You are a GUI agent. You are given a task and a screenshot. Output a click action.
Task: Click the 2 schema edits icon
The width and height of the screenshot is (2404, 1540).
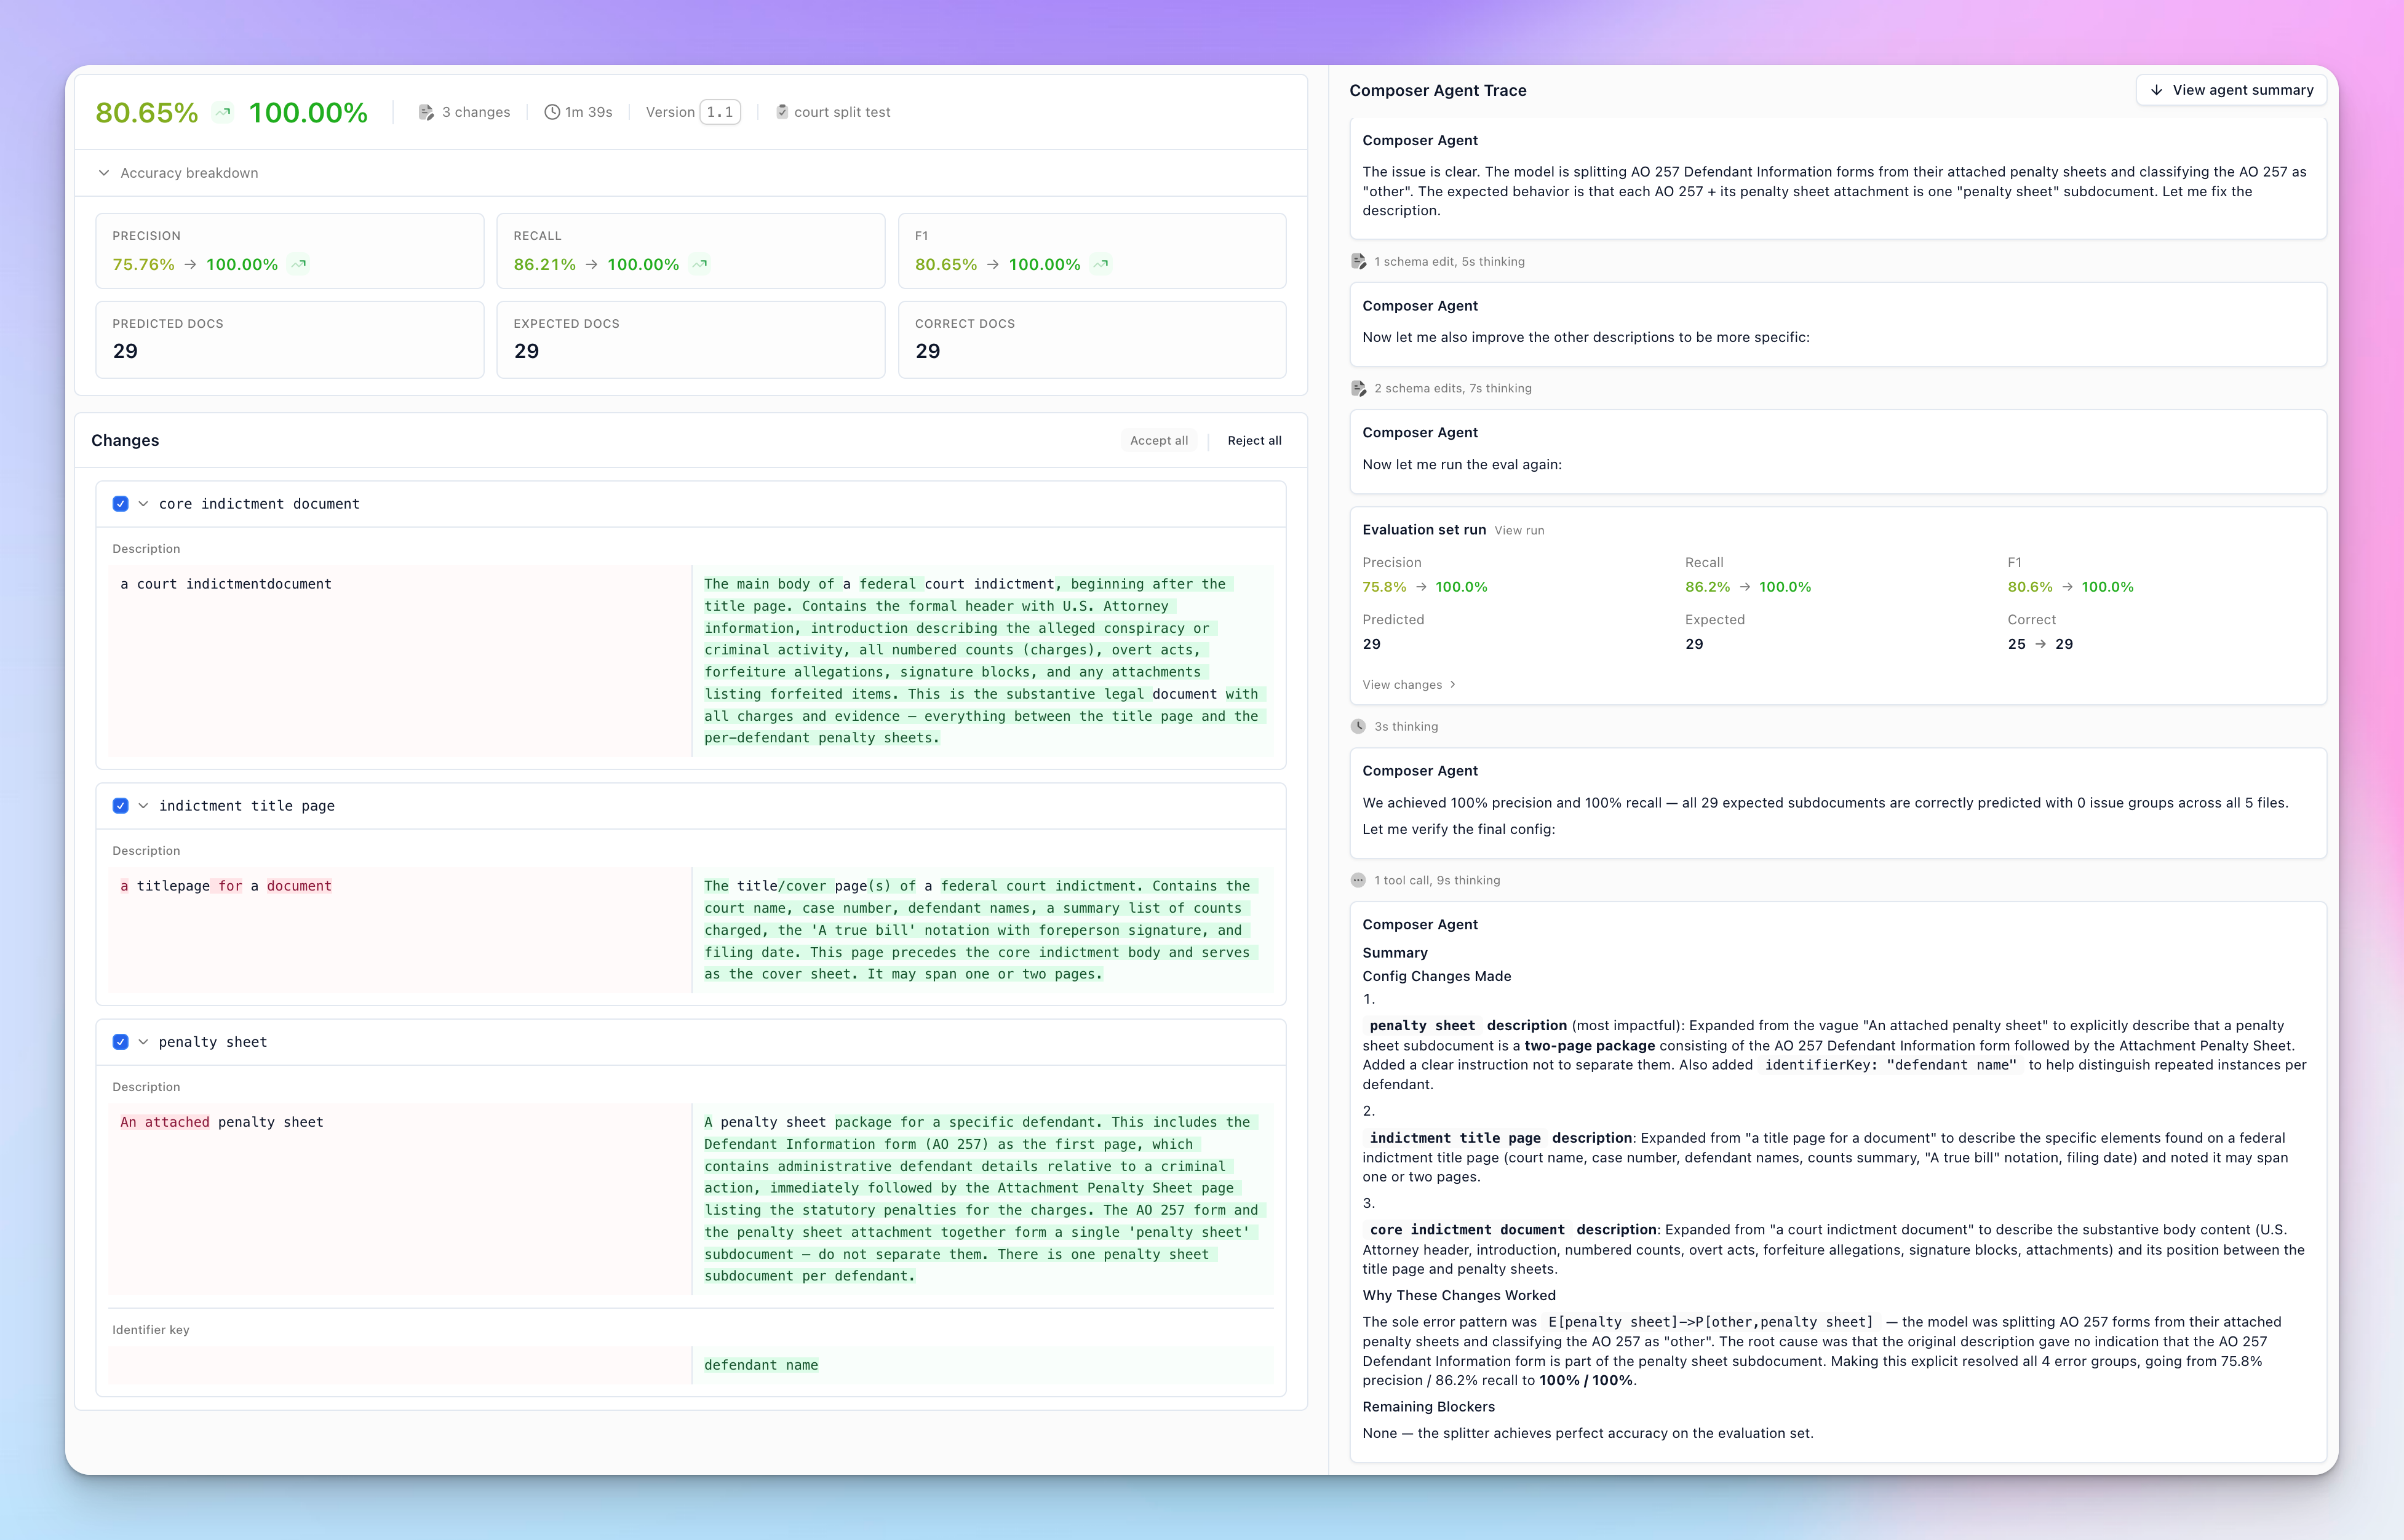[1358, 388]
